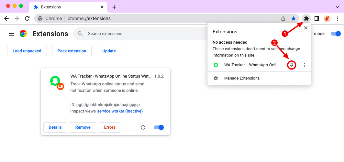Toggle the bookmark star
The image size is (344, 162).
tap(294, 19)
